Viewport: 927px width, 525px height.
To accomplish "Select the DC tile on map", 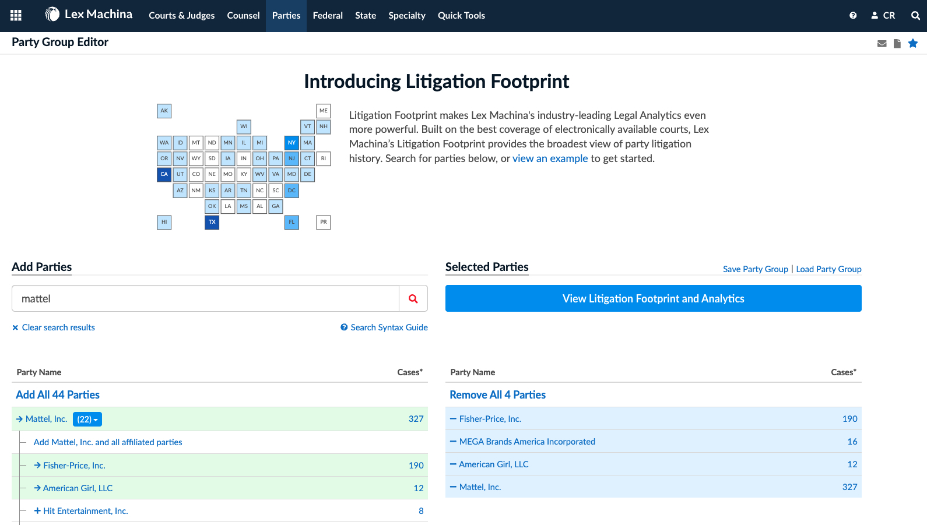I will (292, 191).
